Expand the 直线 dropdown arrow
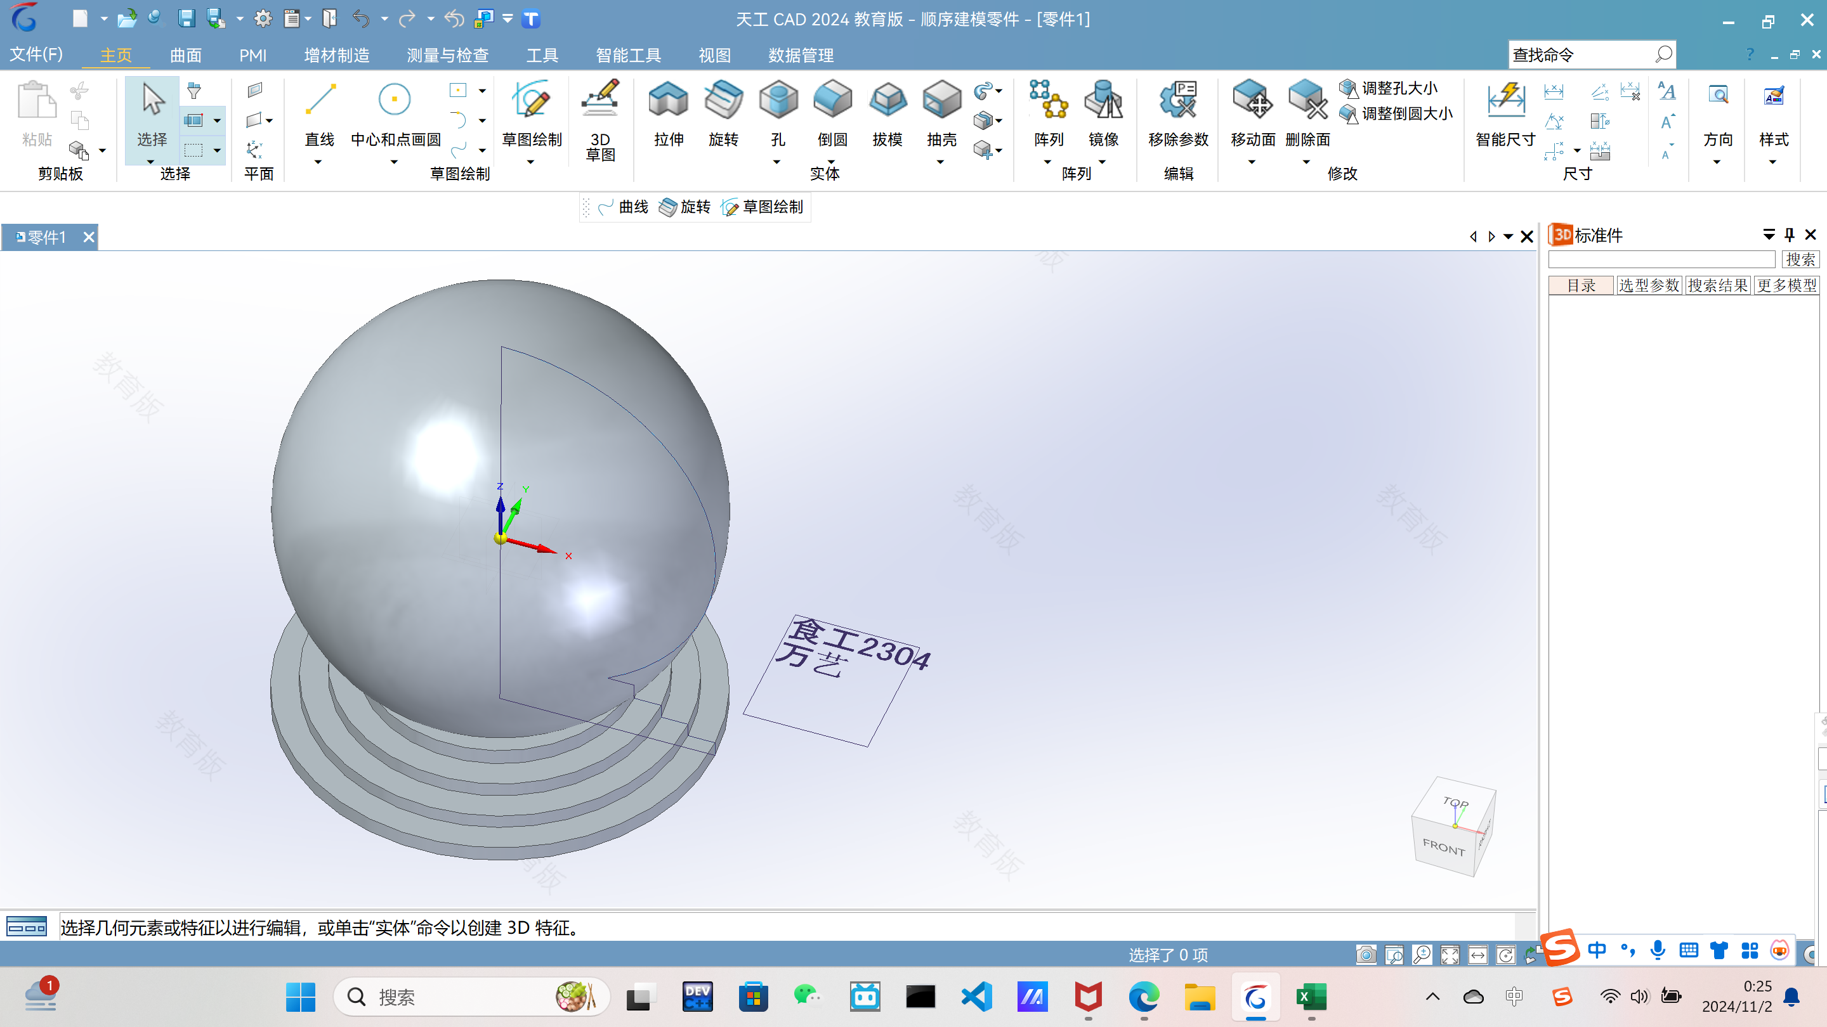The height and width of the screenshot is (1027, 1827). coord(318,162)
